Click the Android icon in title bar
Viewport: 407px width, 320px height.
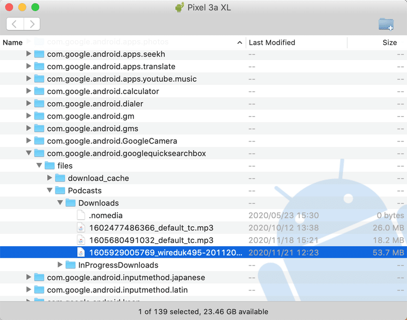click(x=180, y=7)
